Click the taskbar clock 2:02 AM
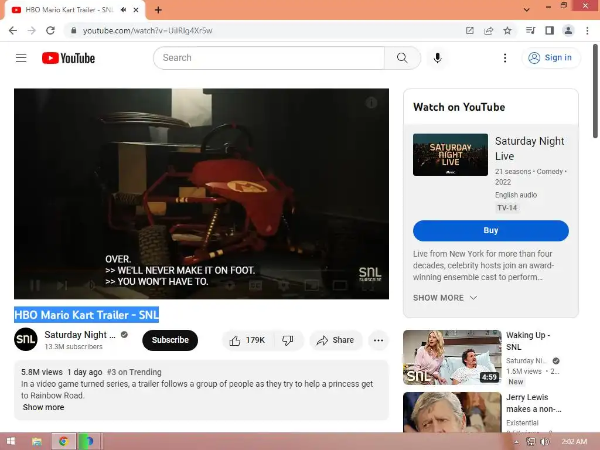The height and width of the screenshot is (450, 600). (x=574, y=442)
